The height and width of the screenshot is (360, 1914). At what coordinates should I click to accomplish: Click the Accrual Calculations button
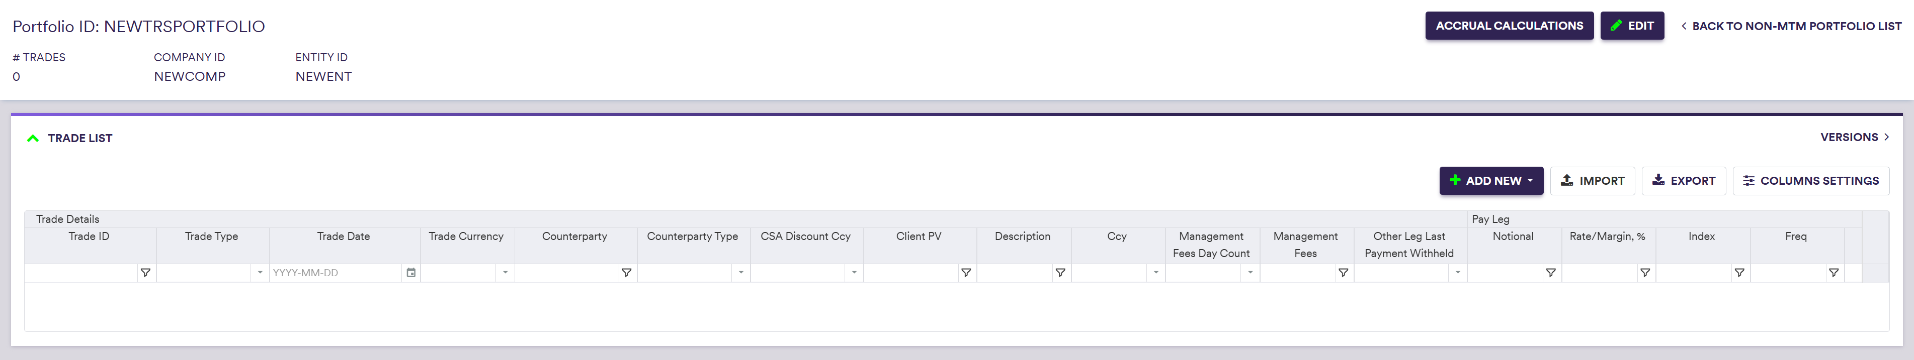(1509, 26)
